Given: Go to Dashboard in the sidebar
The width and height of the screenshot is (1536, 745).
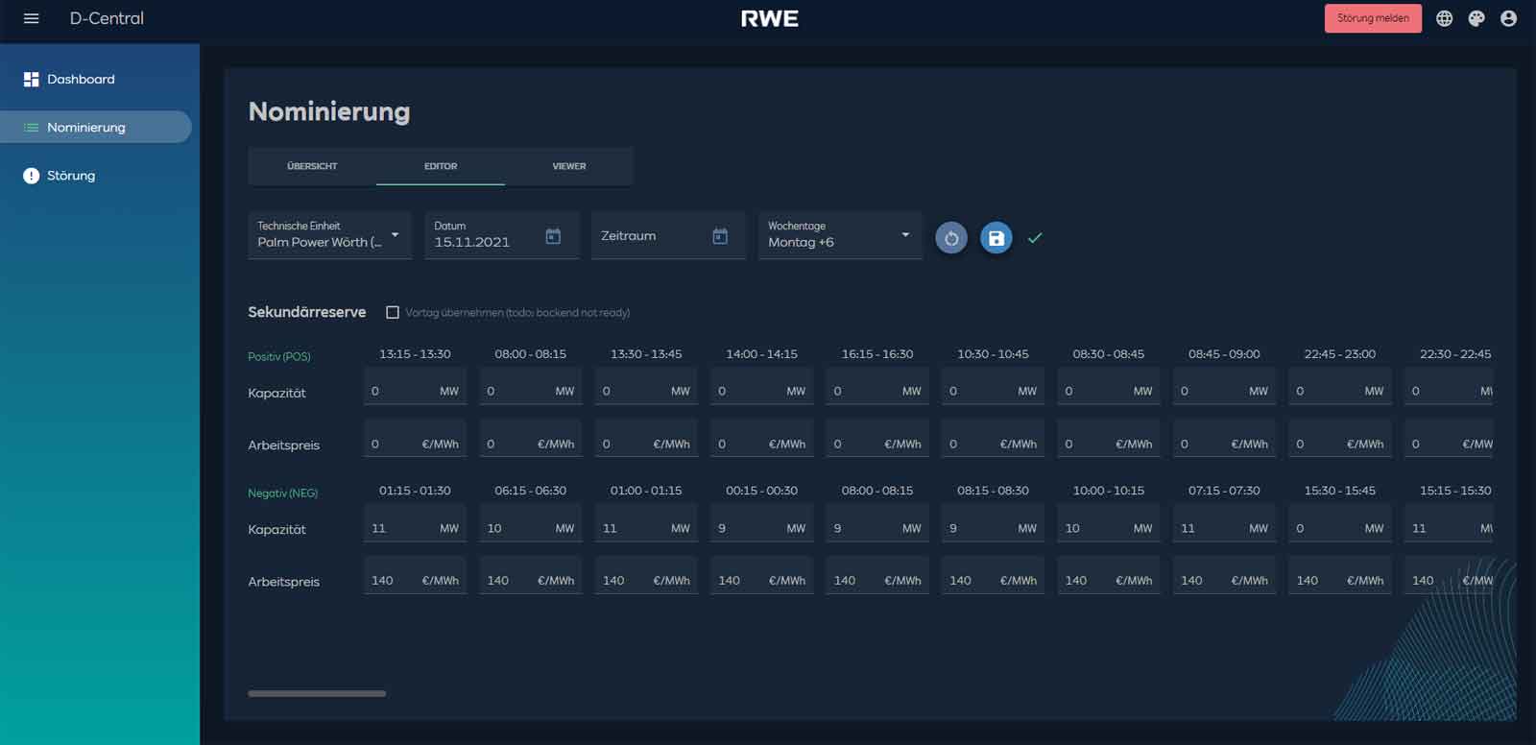Looking at the screenshot, I should [81, 80].
